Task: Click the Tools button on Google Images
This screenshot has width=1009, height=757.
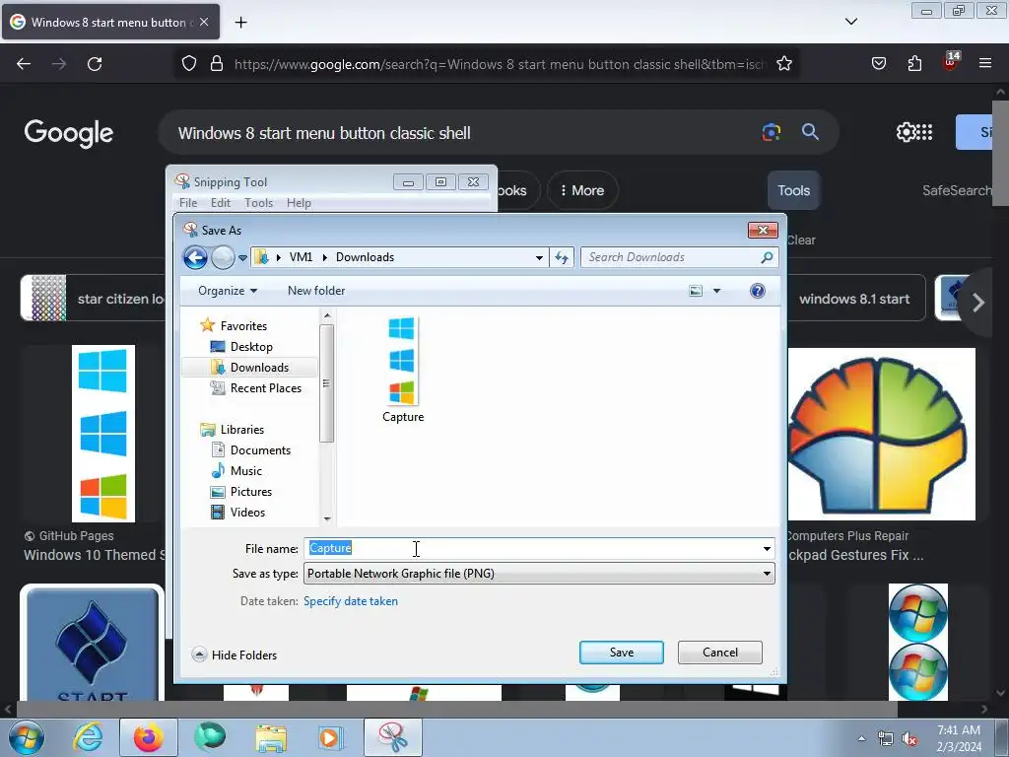Action: tap(793, 190)
